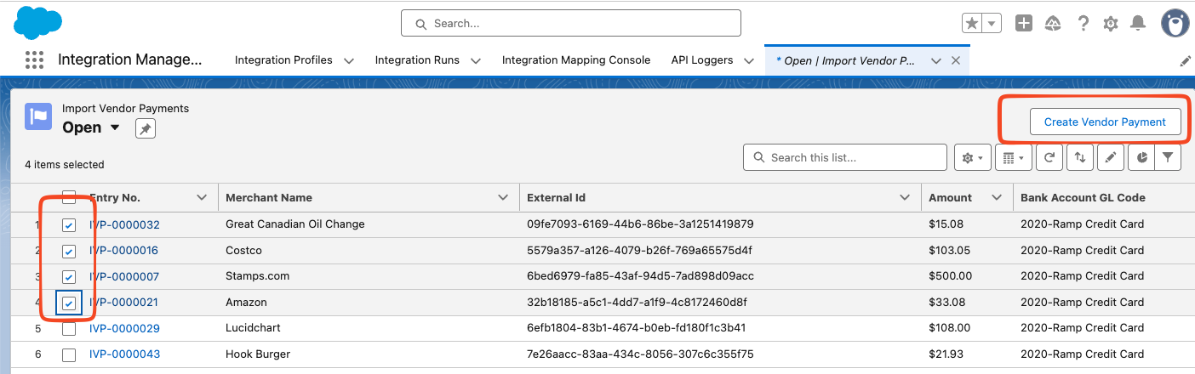
Task: Check the IVP-0000043 Hook Burger row checkbox
Action: 69,354
